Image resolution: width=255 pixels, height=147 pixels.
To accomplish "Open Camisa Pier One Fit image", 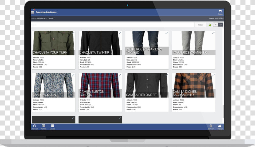I will point(147,86).
